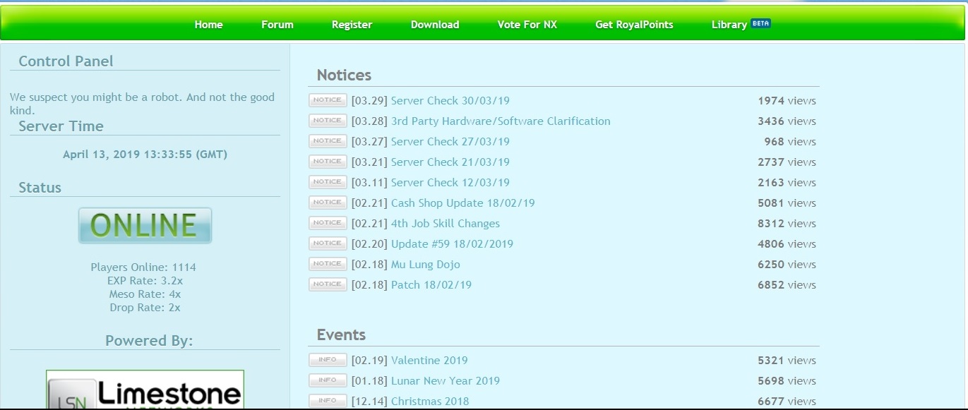Click the Limestone Networks logo
The height and width of the screenshot is (410, 968).
coord(145,391)
